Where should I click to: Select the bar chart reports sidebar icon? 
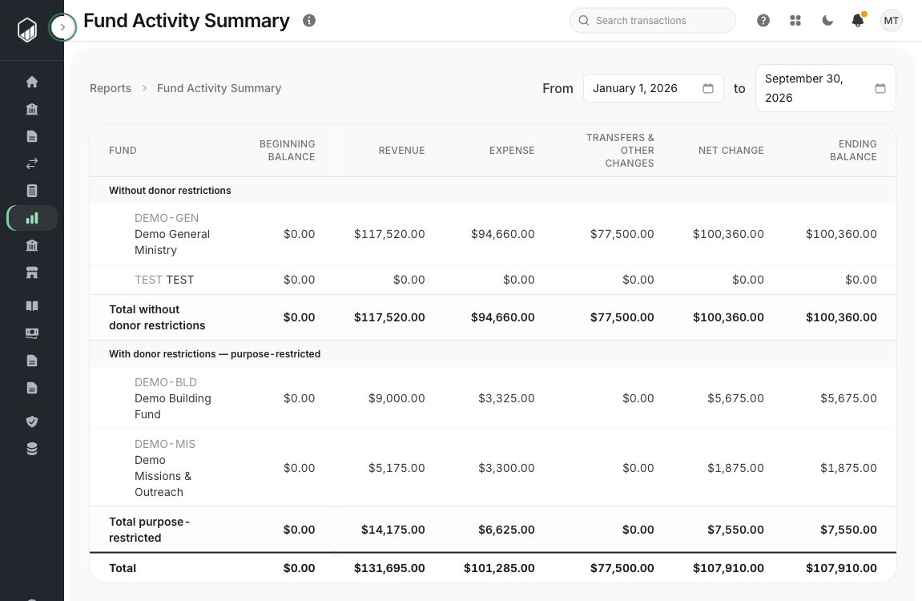coord(32,218)
